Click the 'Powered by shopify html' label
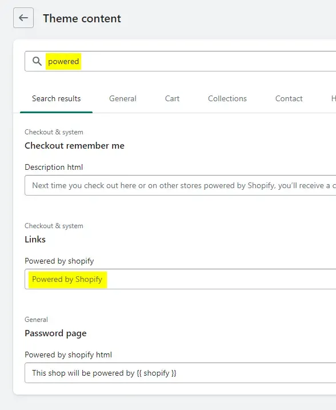336x410 pixels. click(68, 355)
